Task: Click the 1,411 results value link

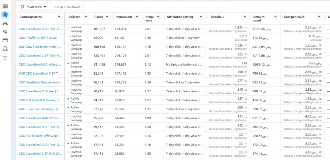Action: [x=238, y=27]
